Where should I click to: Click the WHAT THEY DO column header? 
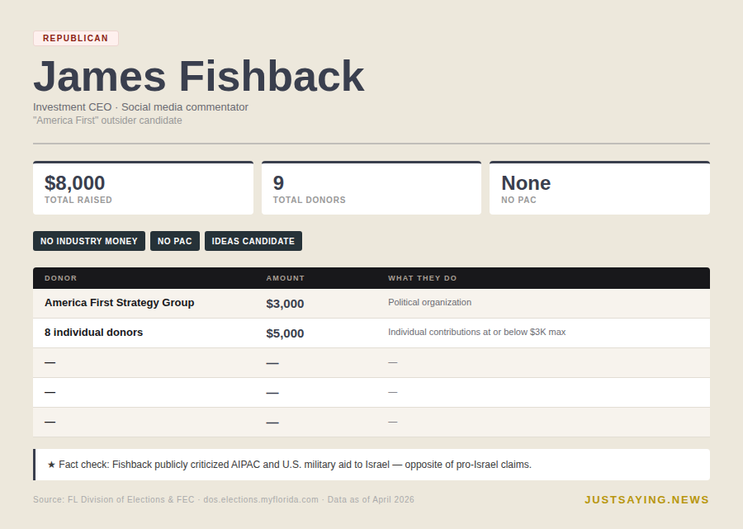[423, 278]
